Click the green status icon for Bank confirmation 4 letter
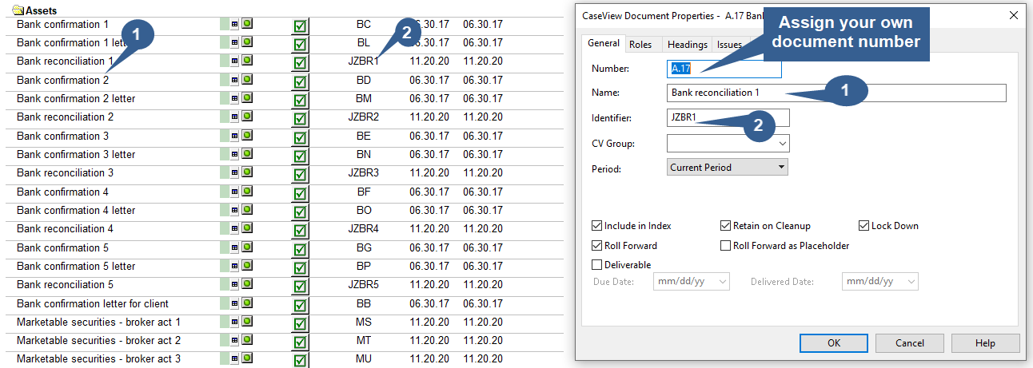1033x368 pixels. click(x=247, y=210)
